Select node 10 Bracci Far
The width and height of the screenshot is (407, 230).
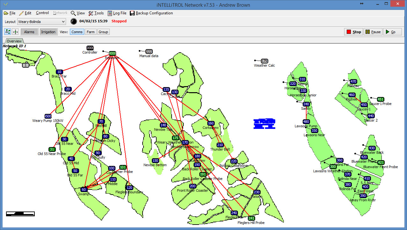(59, 72)
